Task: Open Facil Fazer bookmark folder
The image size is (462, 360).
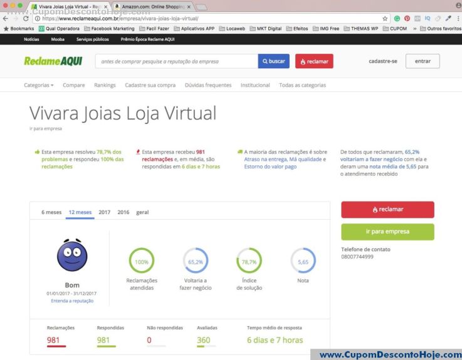Action: (x=154, y=29)
